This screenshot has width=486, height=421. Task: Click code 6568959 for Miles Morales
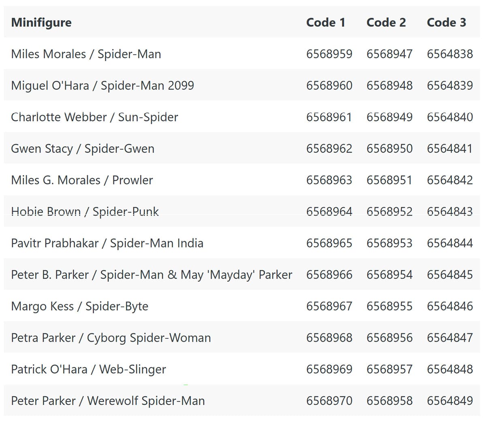click(329, 54)
